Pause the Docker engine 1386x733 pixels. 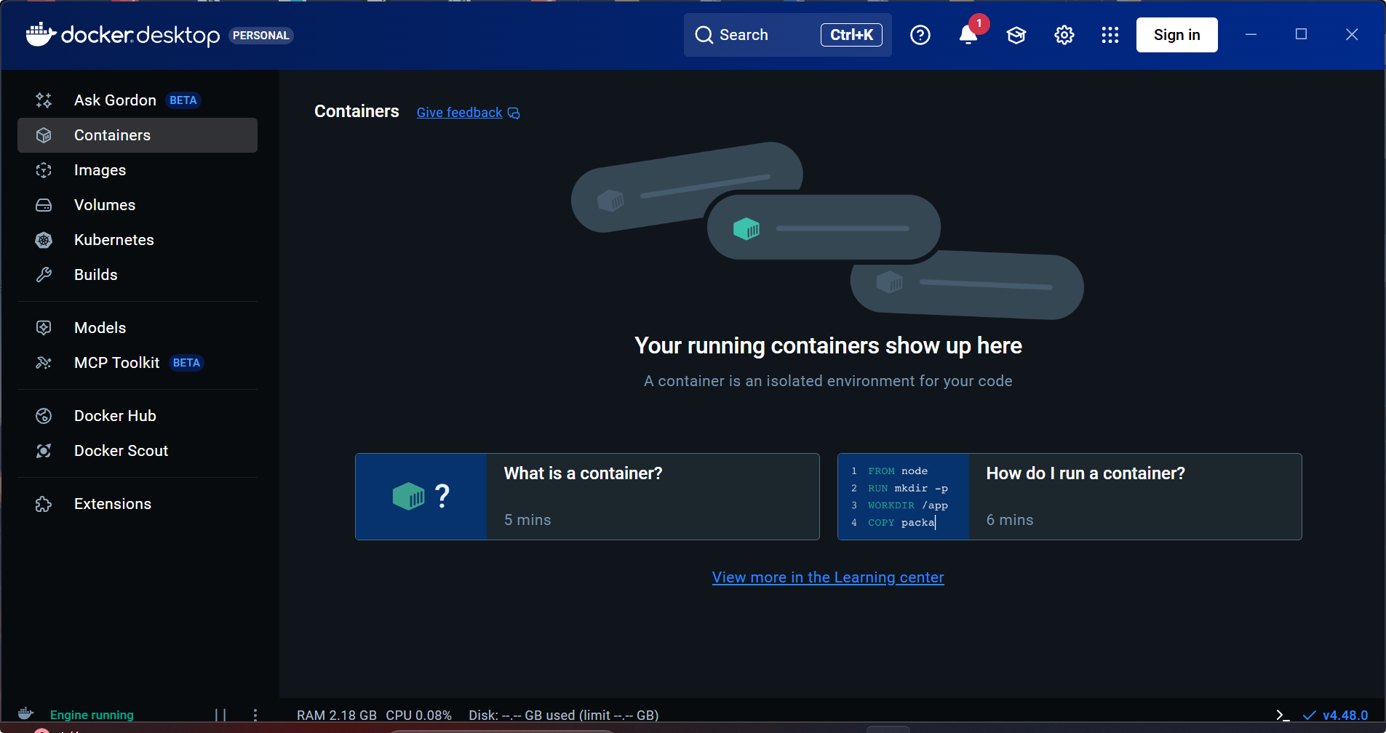(x=220, y=716)
